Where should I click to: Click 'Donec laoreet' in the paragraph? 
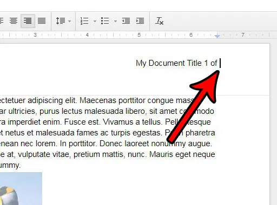pos(124,143)
